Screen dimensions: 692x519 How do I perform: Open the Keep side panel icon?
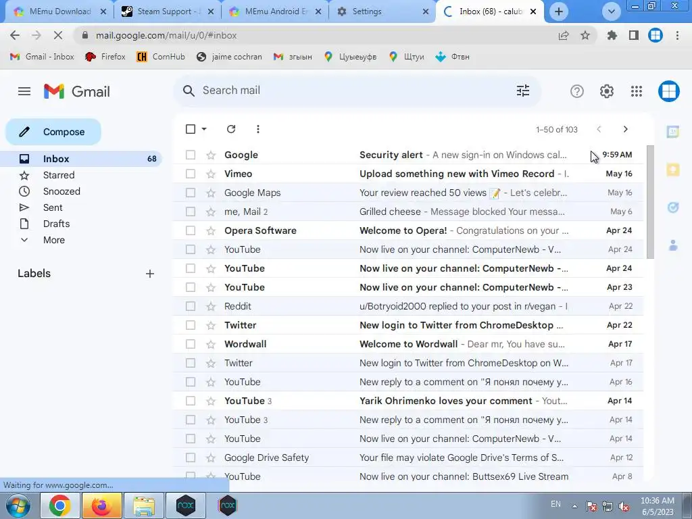[672, 170]
